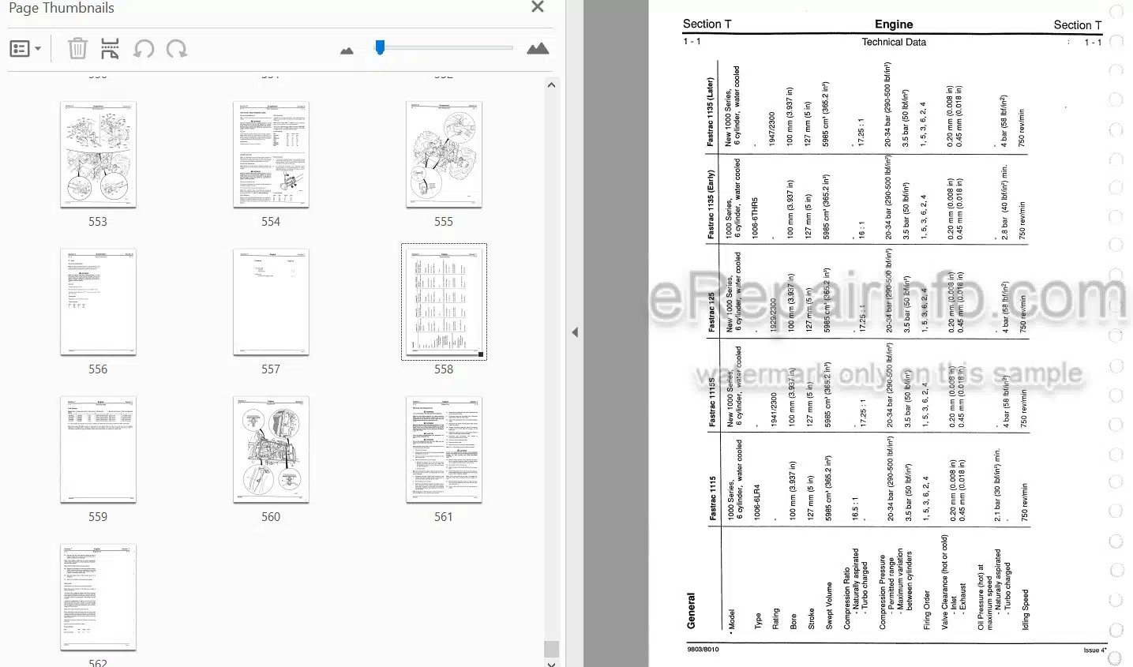Click 'Fastrac 1115' column header
The image size is (1133, 667).
point(713,497)
